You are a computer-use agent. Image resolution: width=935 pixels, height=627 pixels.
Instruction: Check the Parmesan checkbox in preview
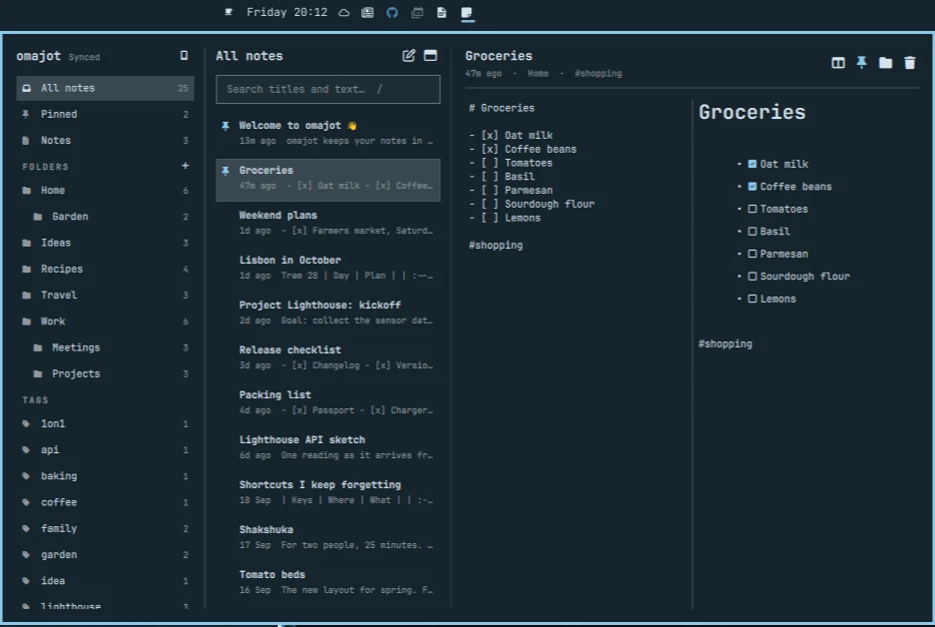point(752,254)
